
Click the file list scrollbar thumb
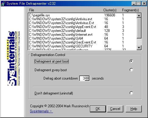[139, 28]
